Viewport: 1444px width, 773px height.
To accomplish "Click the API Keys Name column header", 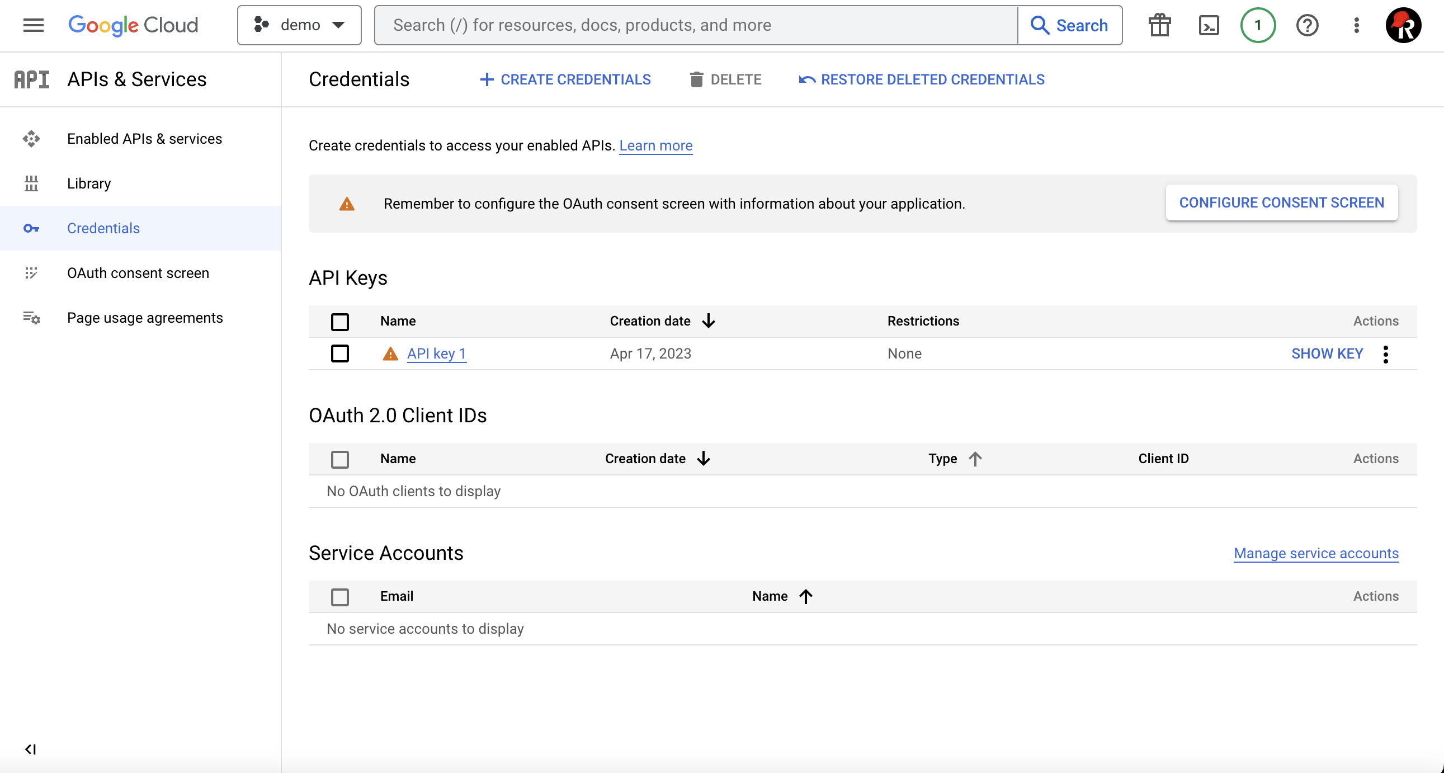I will [398, 321].
